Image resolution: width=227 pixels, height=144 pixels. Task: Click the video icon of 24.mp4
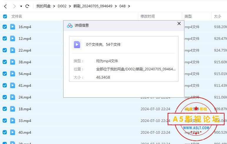[13, 97]
